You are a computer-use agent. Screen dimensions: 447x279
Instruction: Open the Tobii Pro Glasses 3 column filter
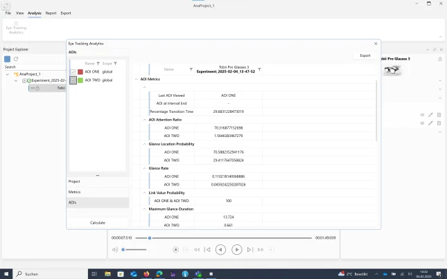pyautogui.click(x=259, y=69)
